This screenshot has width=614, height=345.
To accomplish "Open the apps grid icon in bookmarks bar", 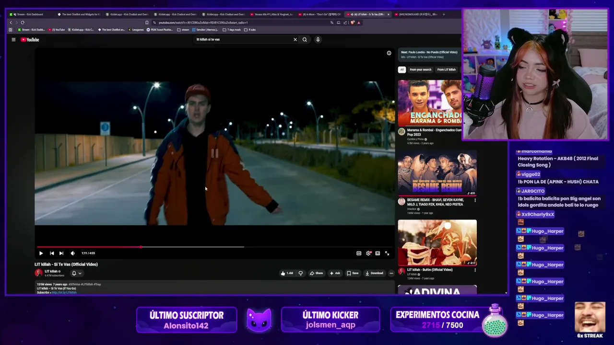I will pyautogui.click(x=11, y=30).
